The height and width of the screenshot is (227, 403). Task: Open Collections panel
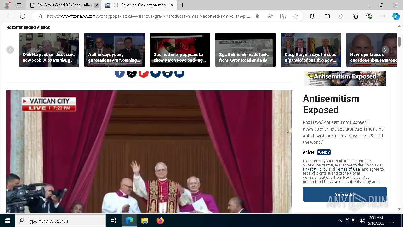tap(355, 16)
